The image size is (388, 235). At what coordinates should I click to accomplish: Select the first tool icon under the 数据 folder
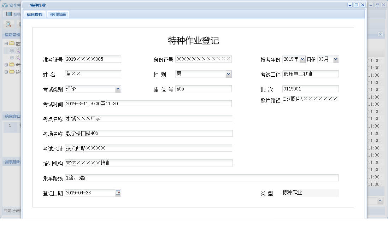pos(18,51)
